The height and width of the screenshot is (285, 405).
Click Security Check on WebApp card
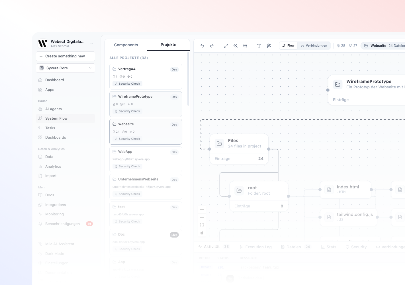127,167
